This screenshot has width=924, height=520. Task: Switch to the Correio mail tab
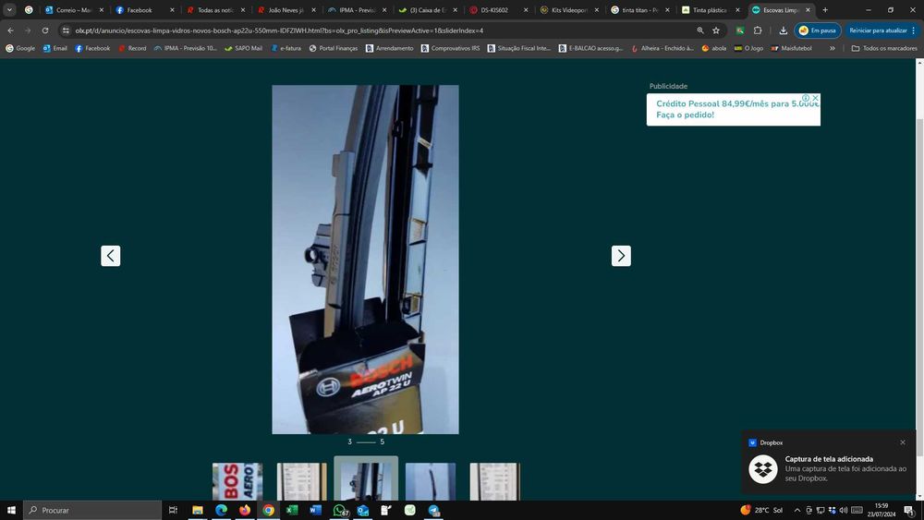[x=74, y=10]
